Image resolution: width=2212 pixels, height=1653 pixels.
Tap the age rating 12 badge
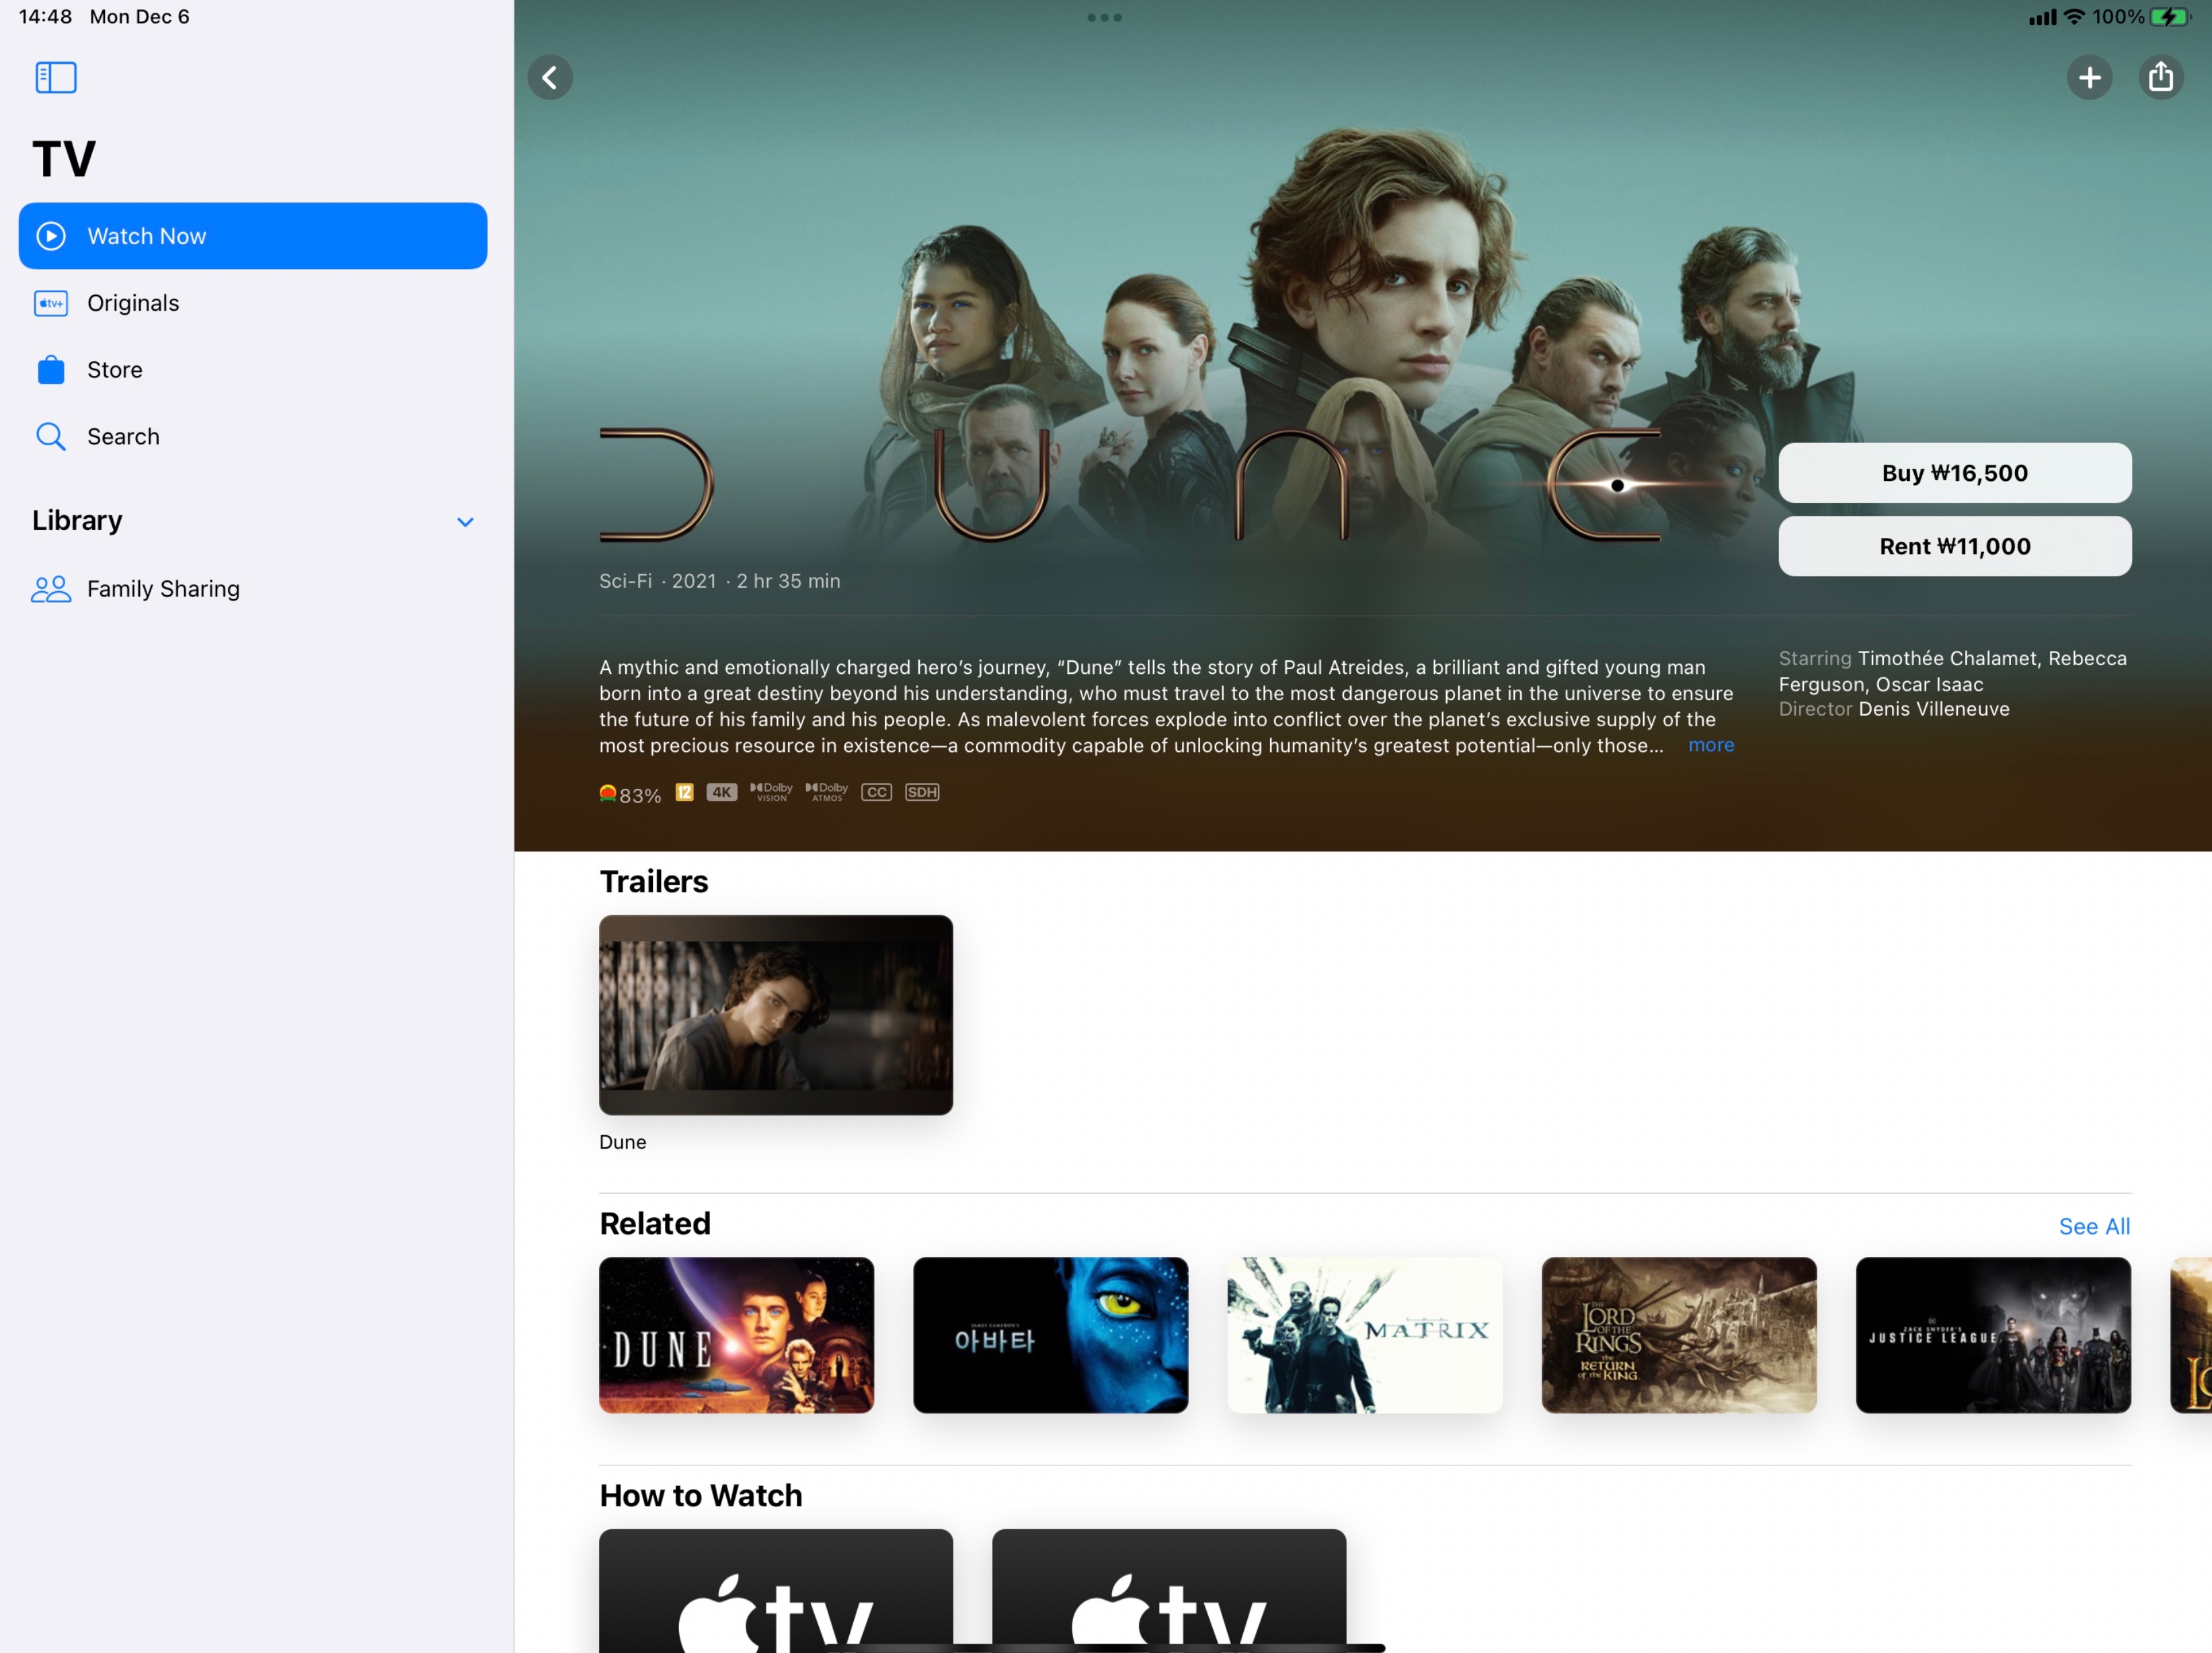pyautogui.click(x=684, y=792)
